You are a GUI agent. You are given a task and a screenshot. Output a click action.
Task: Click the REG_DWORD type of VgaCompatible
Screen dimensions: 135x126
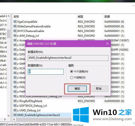[86, 22]
